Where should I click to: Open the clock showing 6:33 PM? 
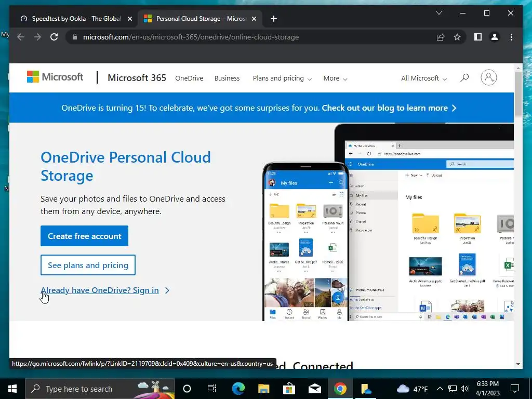click(487, 389)
